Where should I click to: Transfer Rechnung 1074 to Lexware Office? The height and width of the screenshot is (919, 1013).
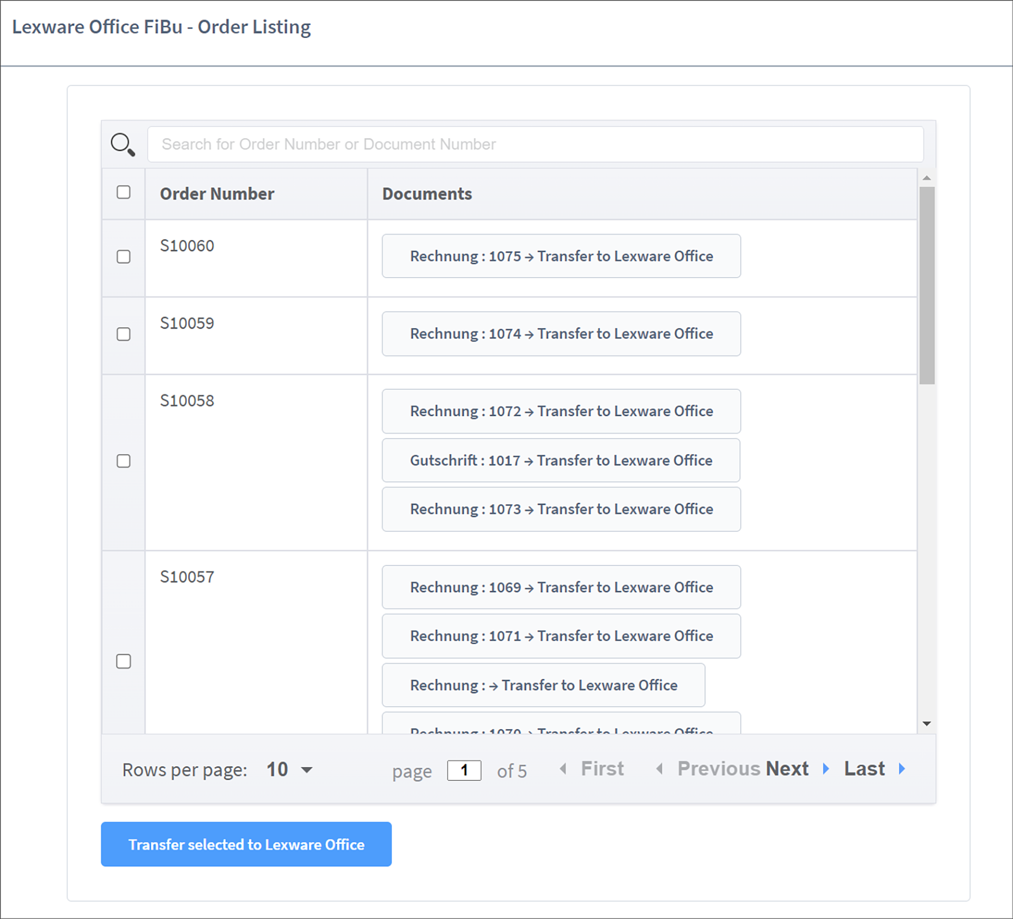pos(561,333)
